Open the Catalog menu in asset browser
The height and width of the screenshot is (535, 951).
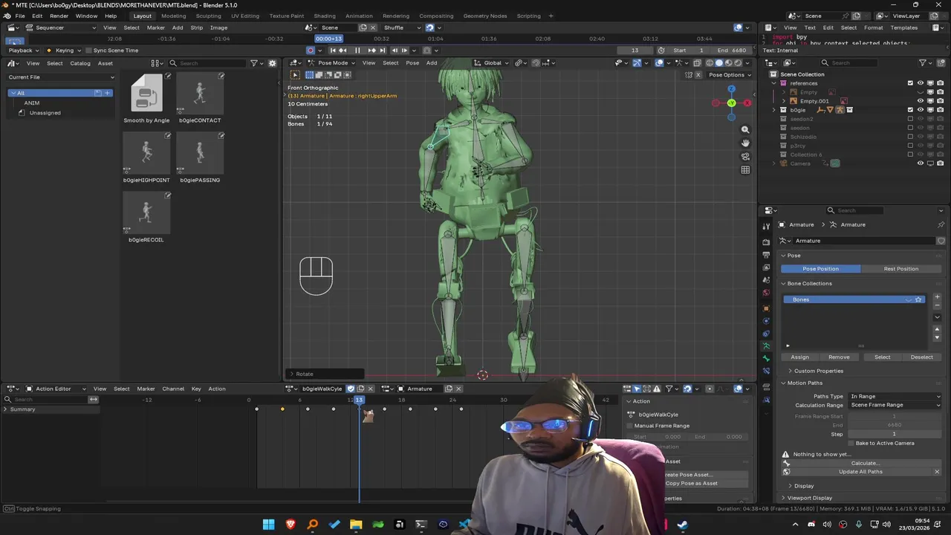(x=80, y=63)
